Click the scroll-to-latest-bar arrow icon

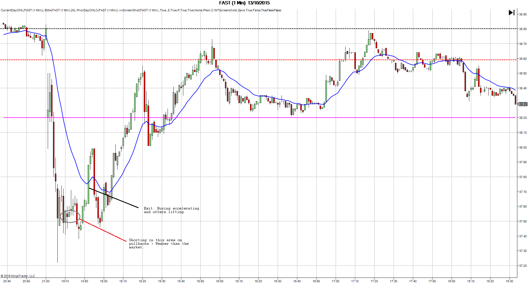[x=512, y=12]
